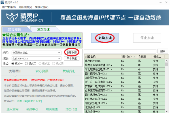Select route row 山东莱芜联通宽带-002A
The image size is (170, 113).
(x=125, y=90)
